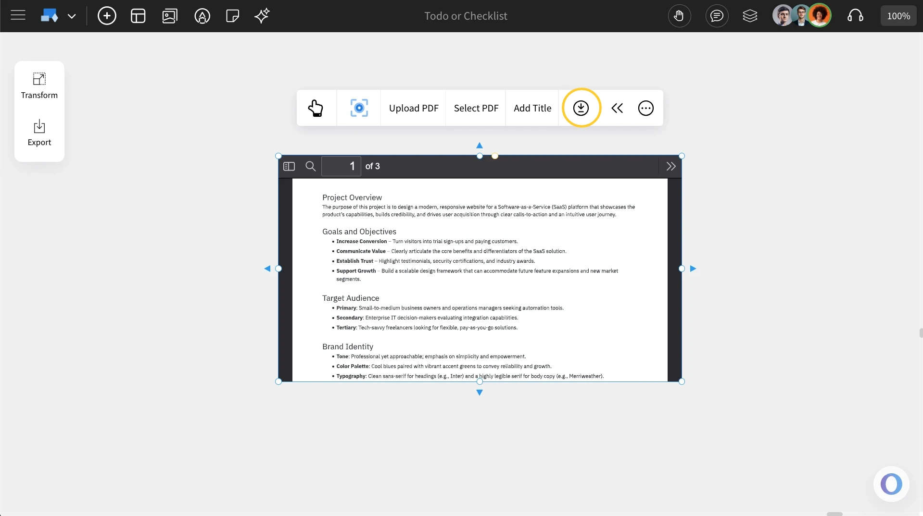The width and height of the screenshot is (923, 516).
Task: Toggle the pointer interaction mode in toolbar
Action: pyautogui.click(x=316, y=108)
